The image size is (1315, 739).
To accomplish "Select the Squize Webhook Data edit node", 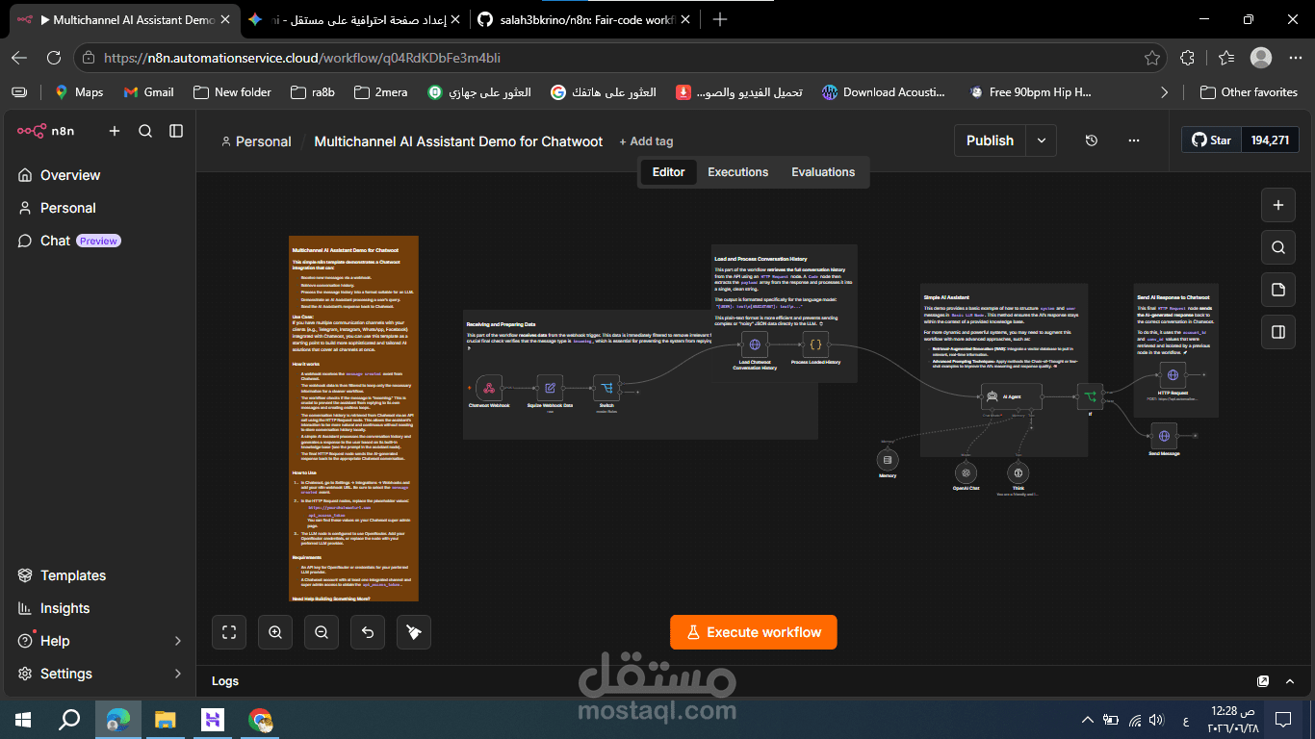I will (550, 388).
